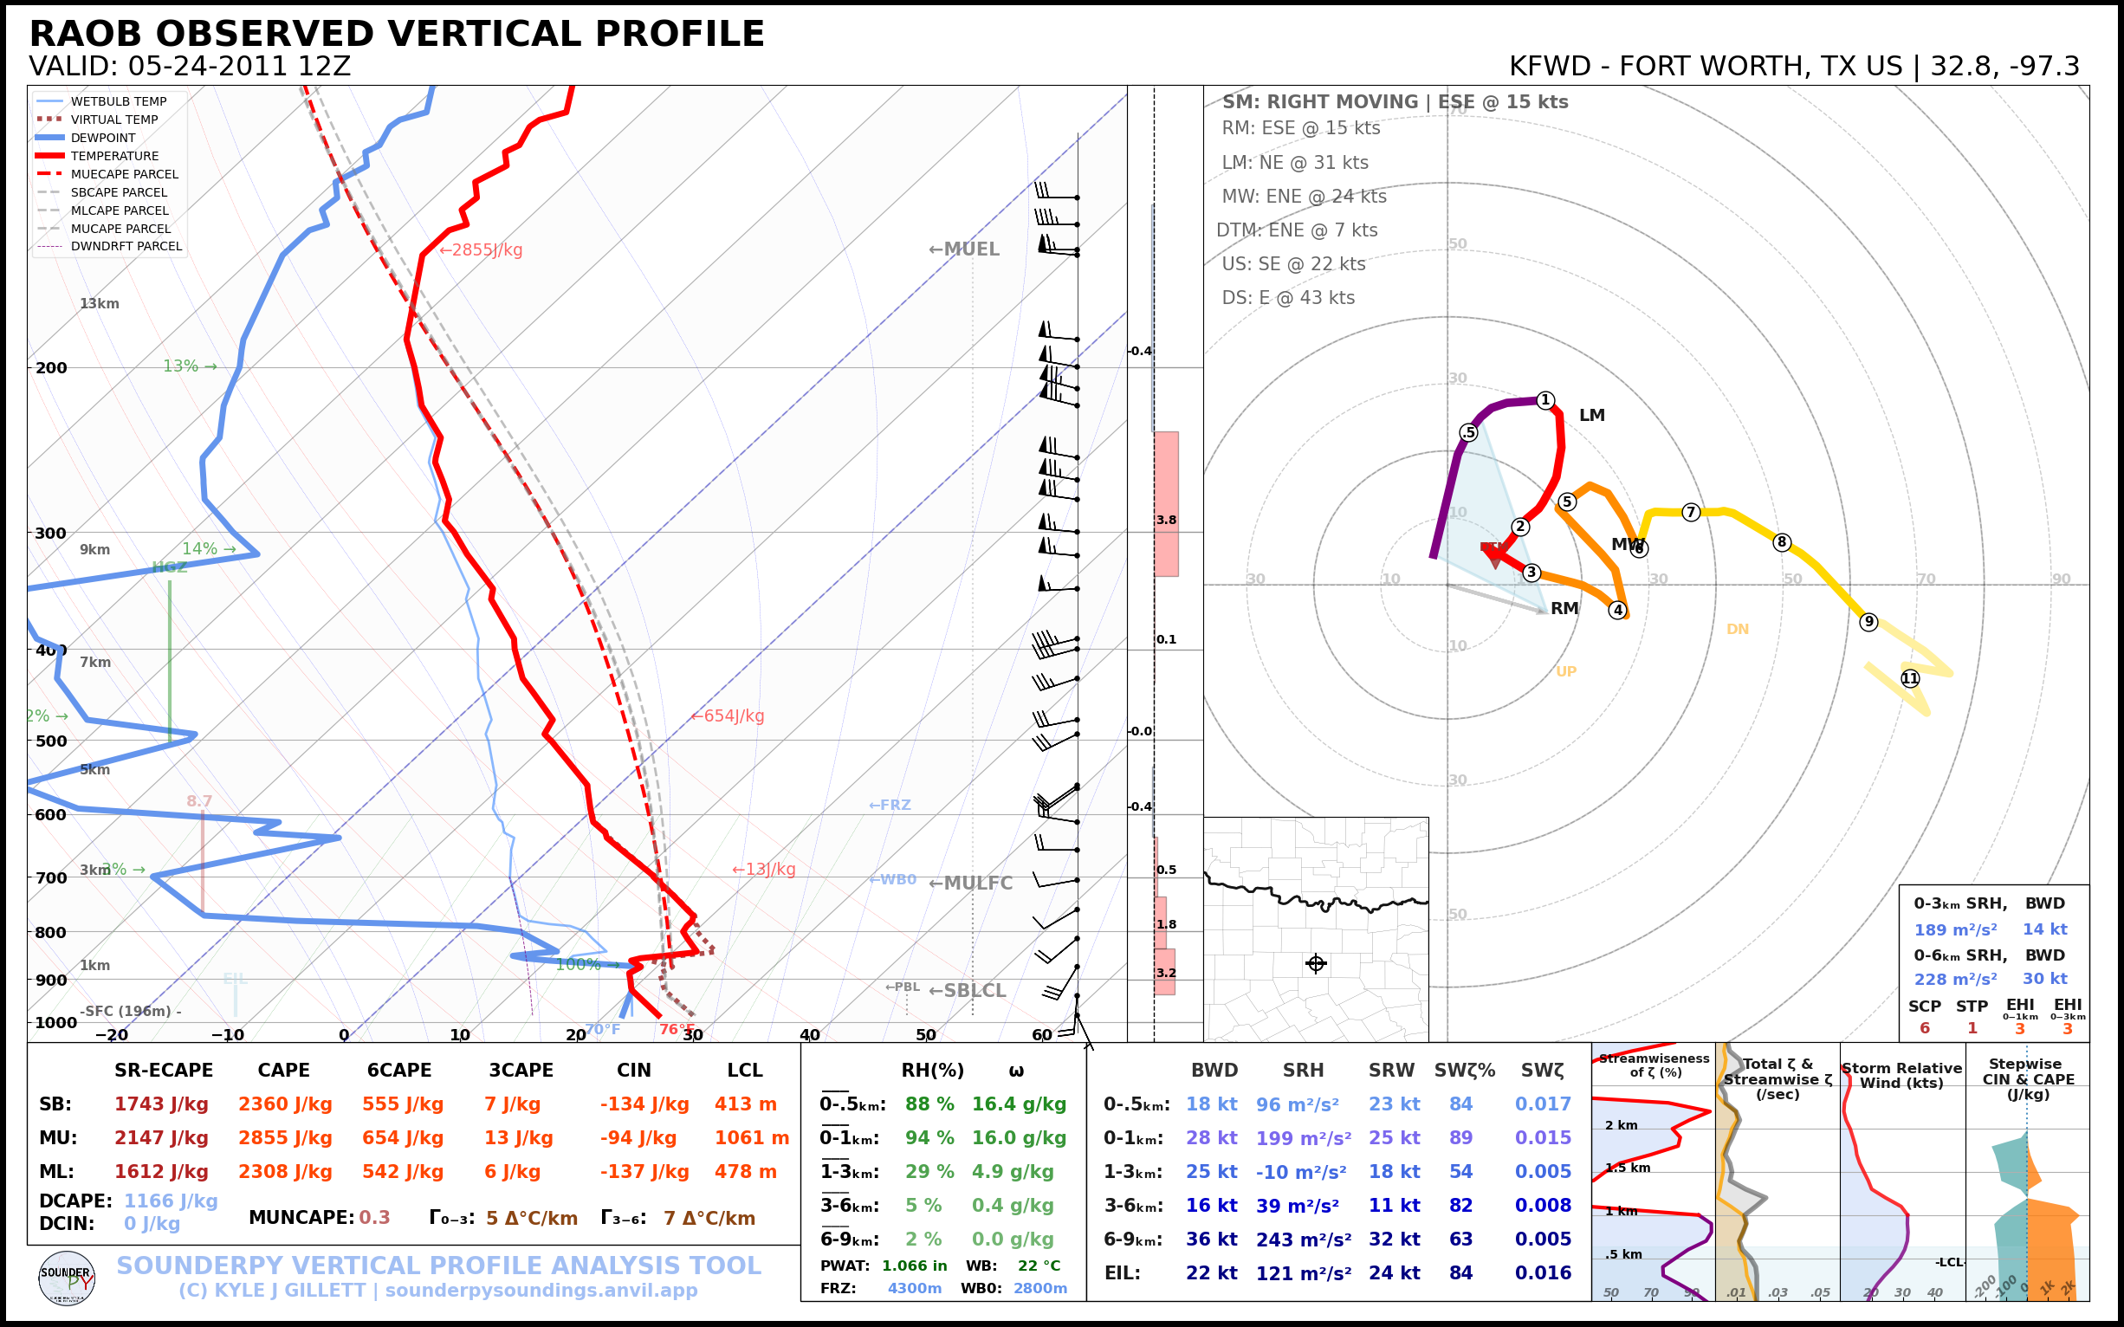Click the circled 7 km hodograph marker
Screen dimensions: 2124x1327
click(1691, 512)
